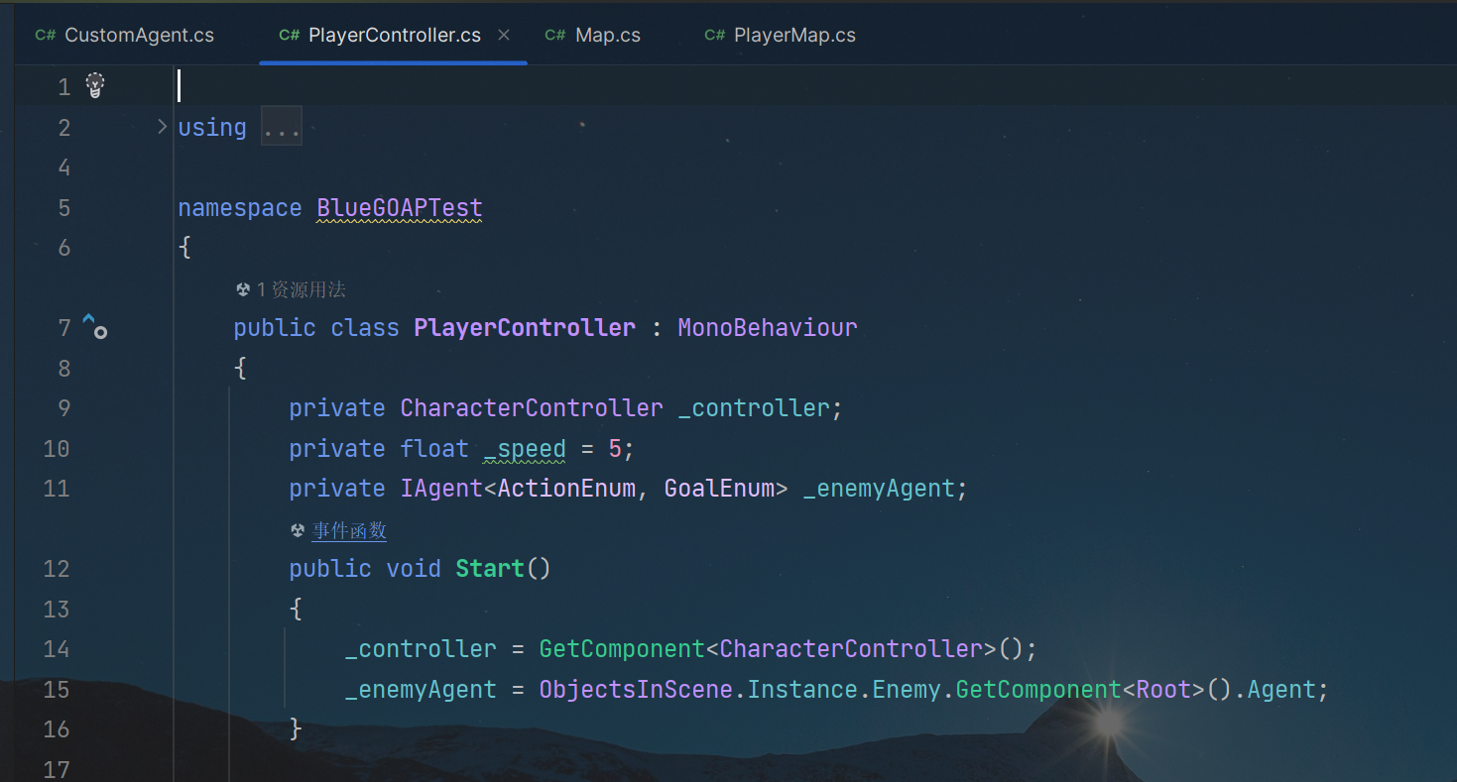Screen dimensions: 1457x782
Task: Click the gutter marker icon beside line 7
Action: pyautogui.click(x=93, y=326)
